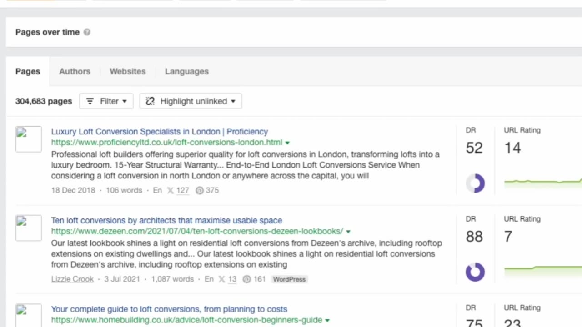The image size is (582, 327).
Task: Click the filter lines icon
Action: coord(90,101)
